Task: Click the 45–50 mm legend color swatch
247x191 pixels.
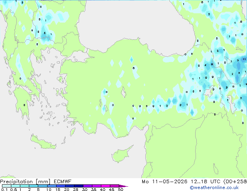Action: pyautogui.click(x=115, y=186)
